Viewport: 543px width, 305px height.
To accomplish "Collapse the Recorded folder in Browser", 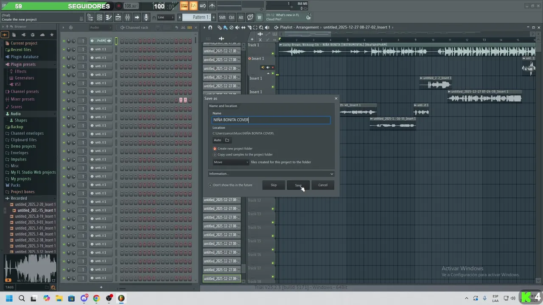I will click(x=19, y=198).
